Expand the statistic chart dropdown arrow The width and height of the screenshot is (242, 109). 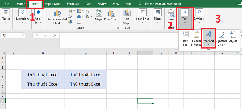[x=83, y=16]
